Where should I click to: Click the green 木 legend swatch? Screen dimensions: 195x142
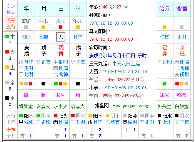tap(7, 37)
